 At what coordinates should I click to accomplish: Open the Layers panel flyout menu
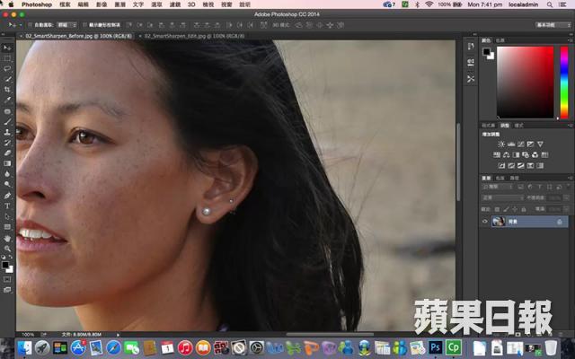tap(571, 178)
